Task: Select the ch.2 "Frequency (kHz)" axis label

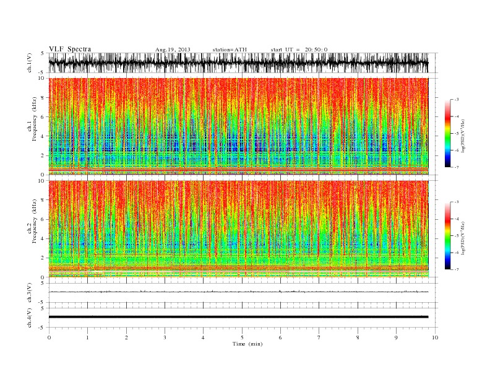Action: 35,222
